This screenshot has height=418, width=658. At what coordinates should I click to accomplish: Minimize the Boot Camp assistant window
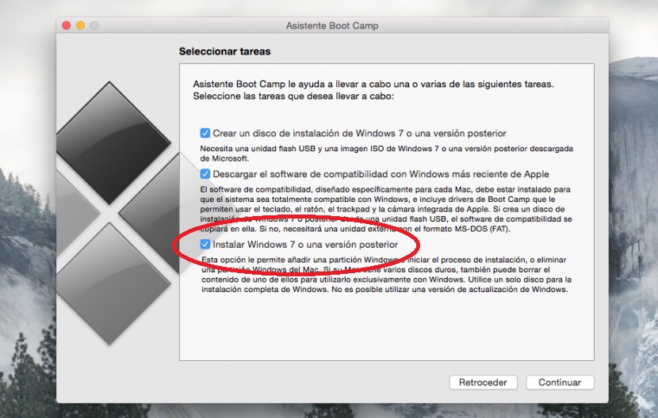tap(81, 25)
